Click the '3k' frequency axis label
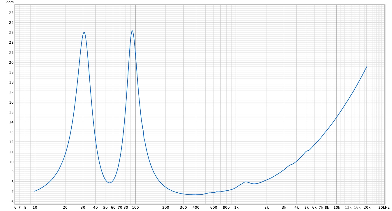The image size is (392, 211). click(284, 208)
